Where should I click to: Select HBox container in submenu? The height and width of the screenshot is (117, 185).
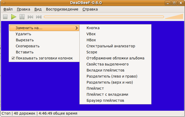(x=115, y=40)
